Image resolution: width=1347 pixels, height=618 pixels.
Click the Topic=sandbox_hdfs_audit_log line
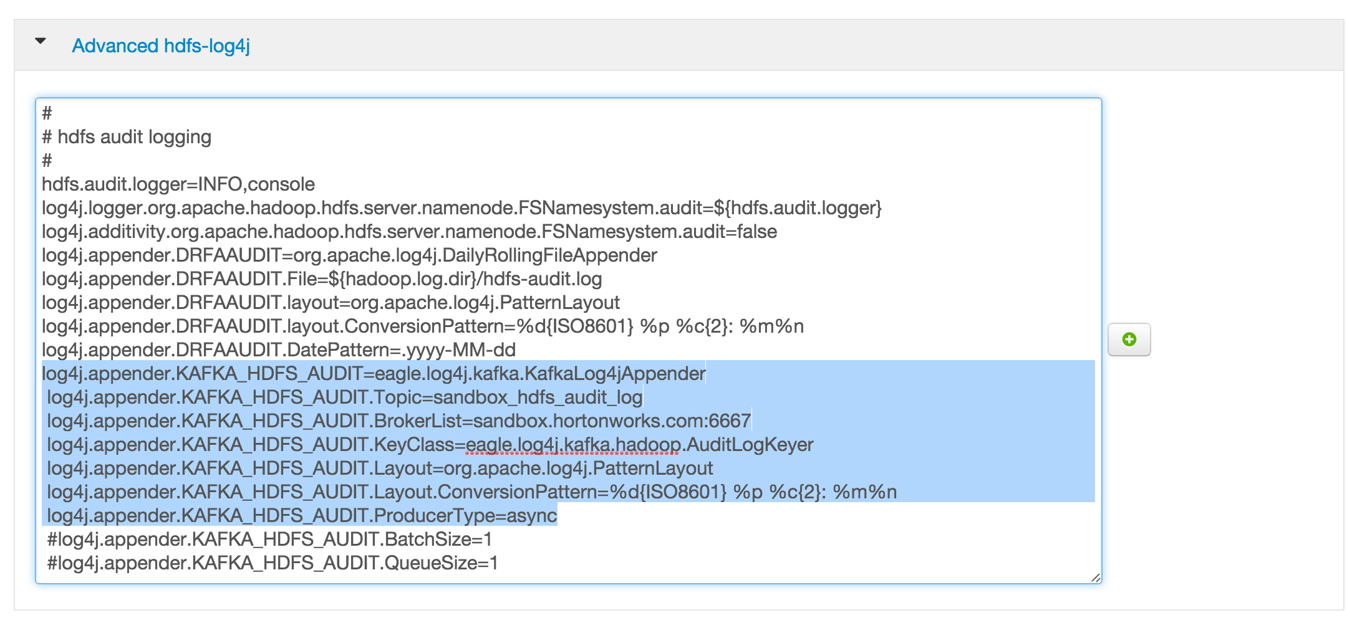point(344,397)
